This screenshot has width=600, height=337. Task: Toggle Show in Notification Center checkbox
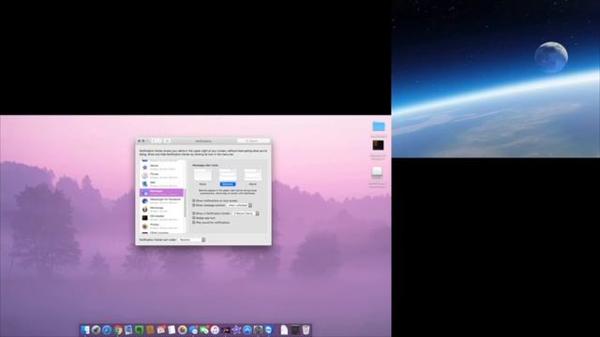click(194, 213)
